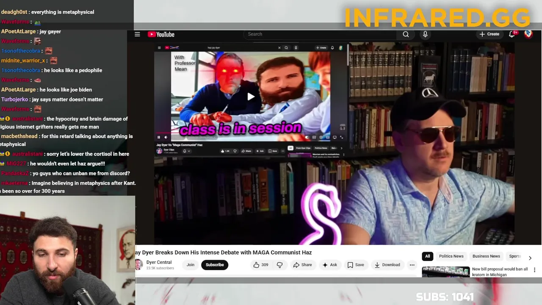
Task: Click chat message 'everything is metaphysical'
Action: click(x=63, y=12)
